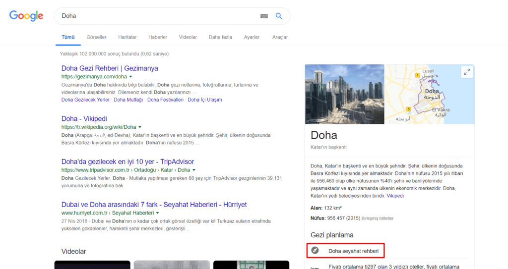Click the Google logo
508x269 pixels.
point(26,15)
